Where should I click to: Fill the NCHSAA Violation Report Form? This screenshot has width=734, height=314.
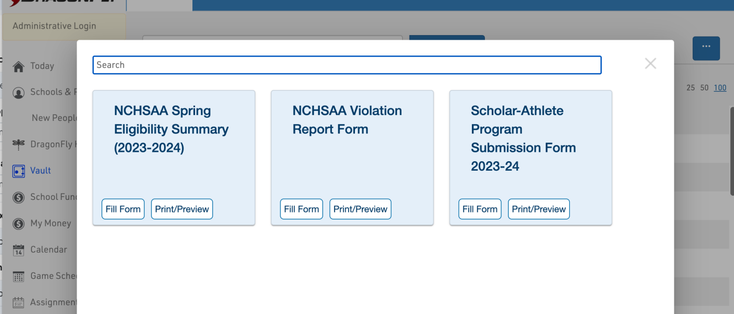301,209
